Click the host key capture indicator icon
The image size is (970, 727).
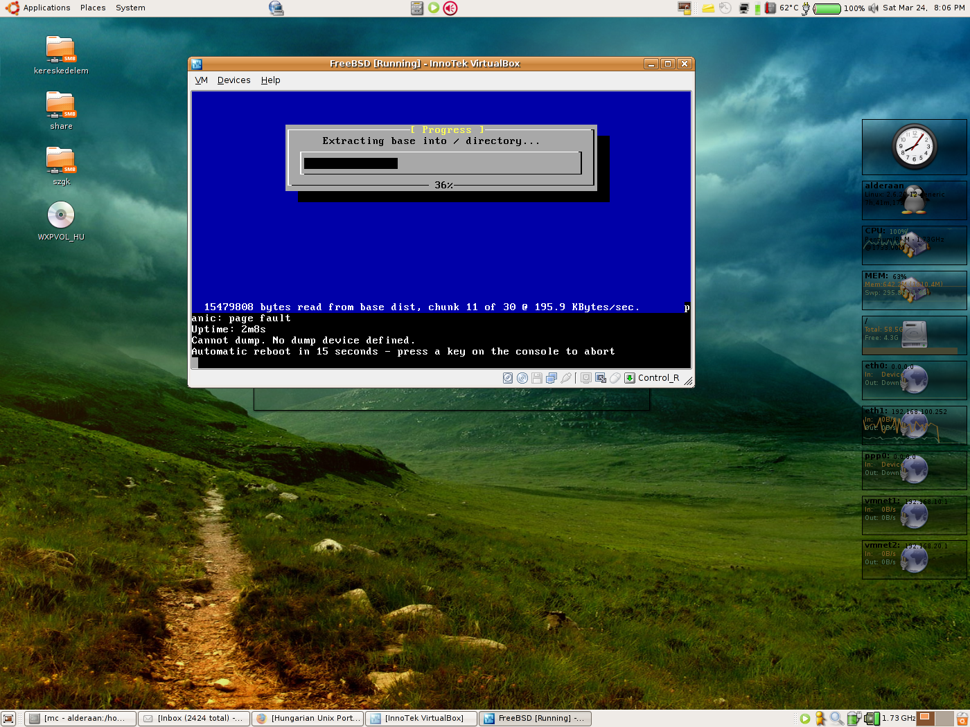[x=630, y=378]
